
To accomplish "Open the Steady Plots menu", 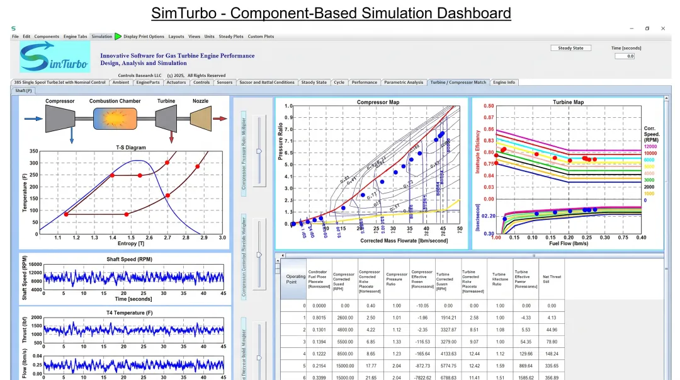I will (x=231, y=37).
